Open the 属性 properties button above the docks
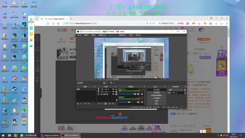The height and width of the screenshot is (138, 245). (106, 83)
